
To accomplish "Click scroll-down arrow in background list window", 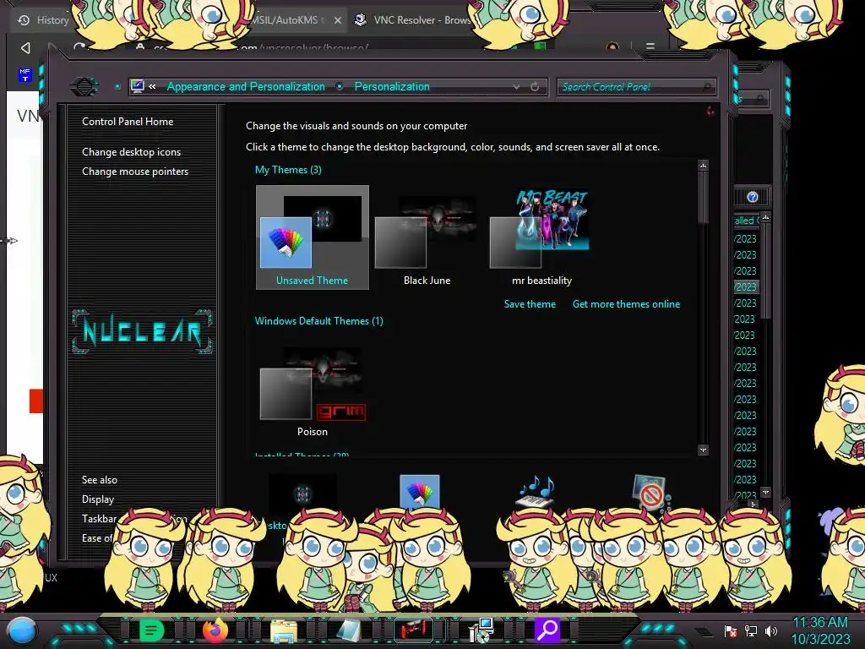I will [x=765, y=492].
